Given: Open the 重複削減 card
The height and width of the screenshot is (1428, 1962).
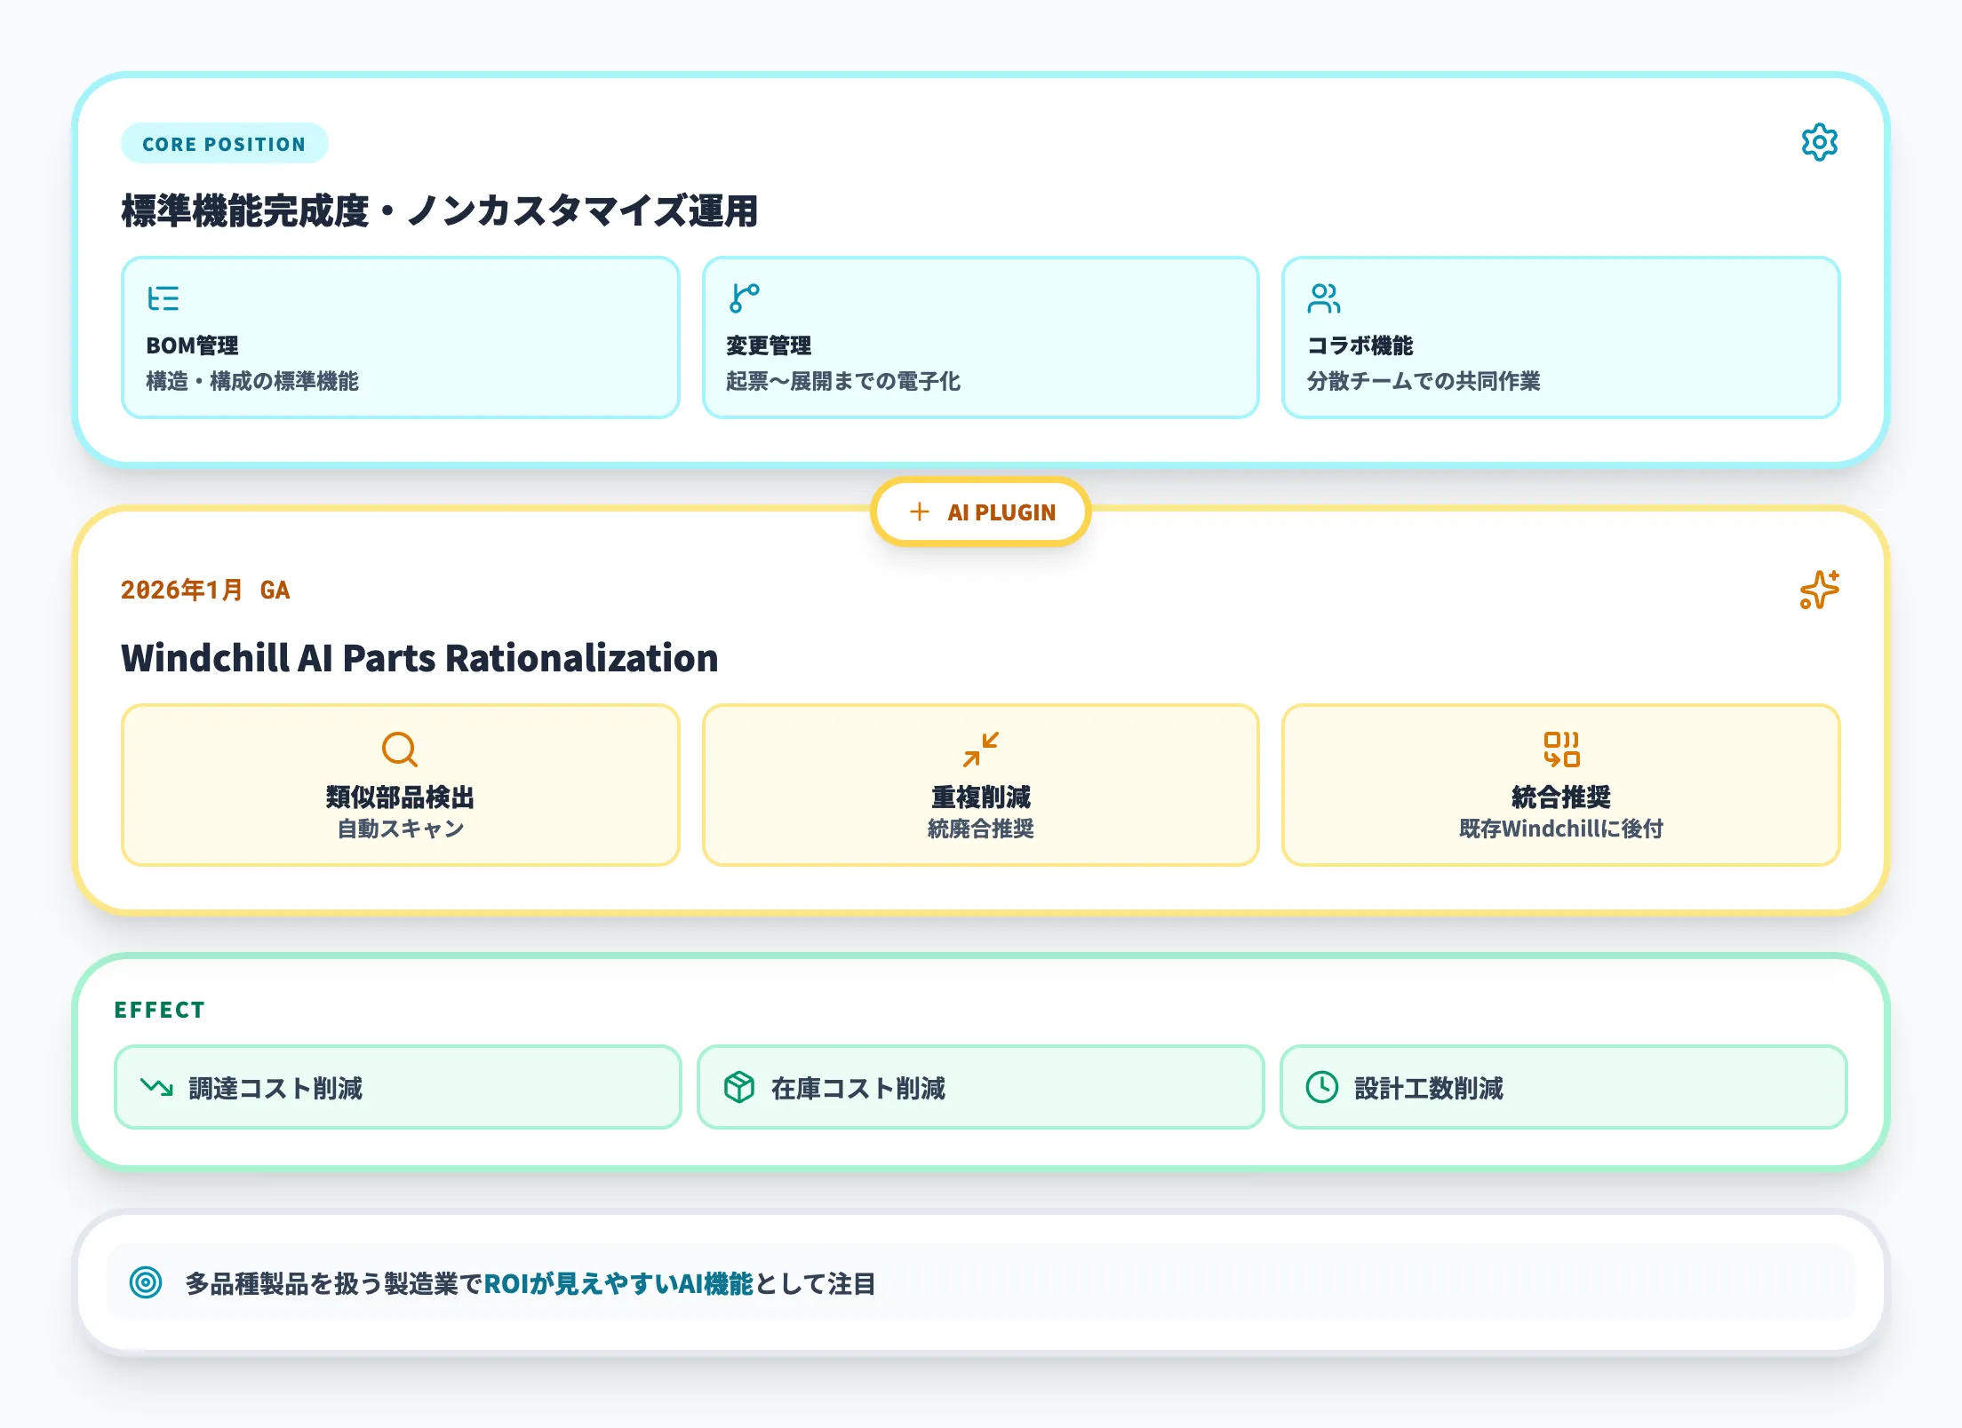Looking at the screenshot, I should [981, 785].
